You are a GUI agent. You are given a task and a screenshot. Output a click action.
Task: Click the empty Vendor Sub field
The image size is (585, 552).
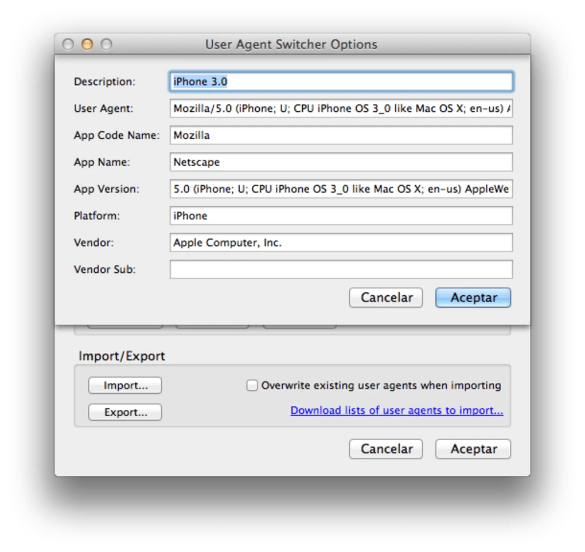pos(341,269)
